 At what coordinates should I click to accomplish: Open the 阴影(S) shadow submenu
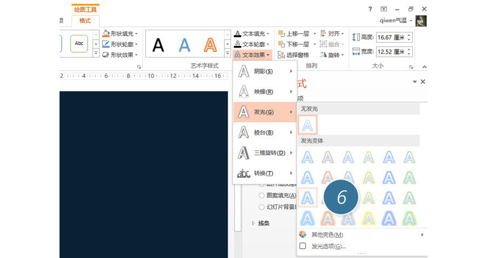coord(265,71)
